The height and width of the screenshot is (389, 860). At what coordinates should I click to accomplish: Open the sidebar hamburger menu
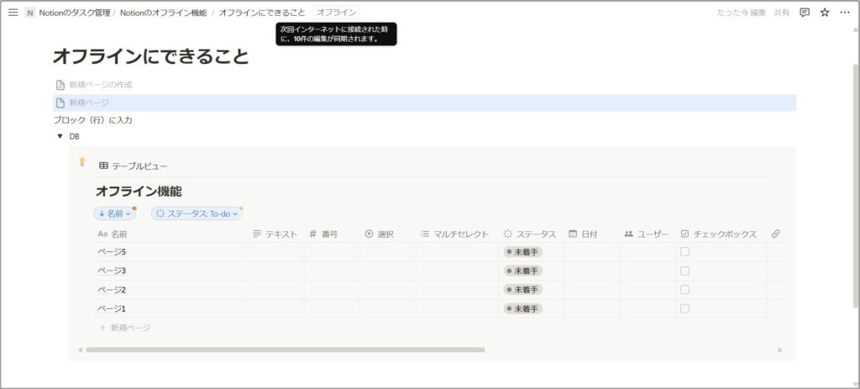(13, 13)
